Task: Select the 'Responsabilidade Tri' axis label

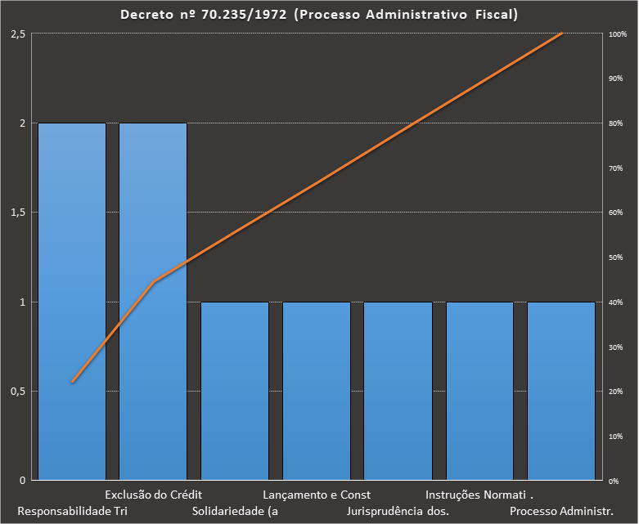Action: pos(73,512)
